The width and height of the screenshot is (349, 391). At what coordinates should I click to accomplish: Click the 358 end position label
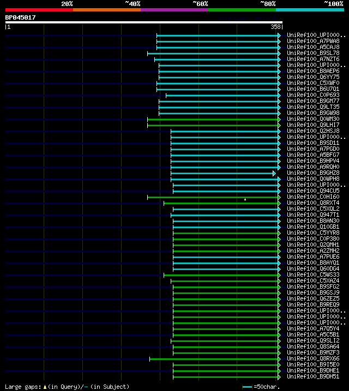tap(275, 27)
